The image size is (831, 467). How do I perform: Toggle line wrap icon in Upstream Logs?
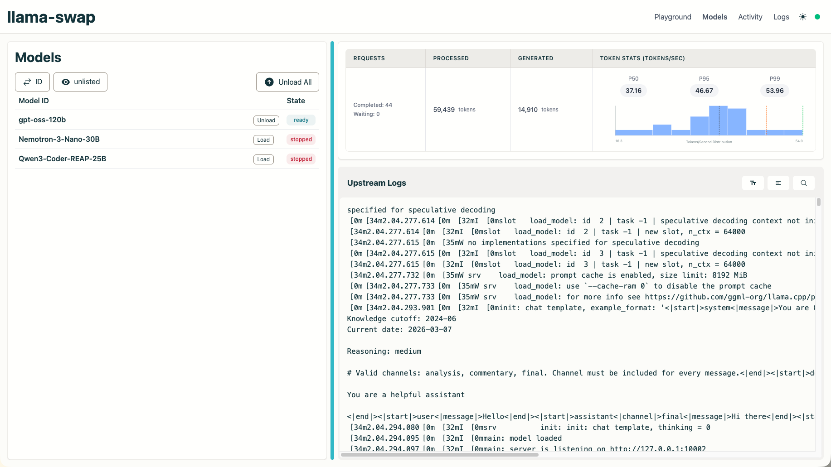pyautogui.click(x=778, y=183)
